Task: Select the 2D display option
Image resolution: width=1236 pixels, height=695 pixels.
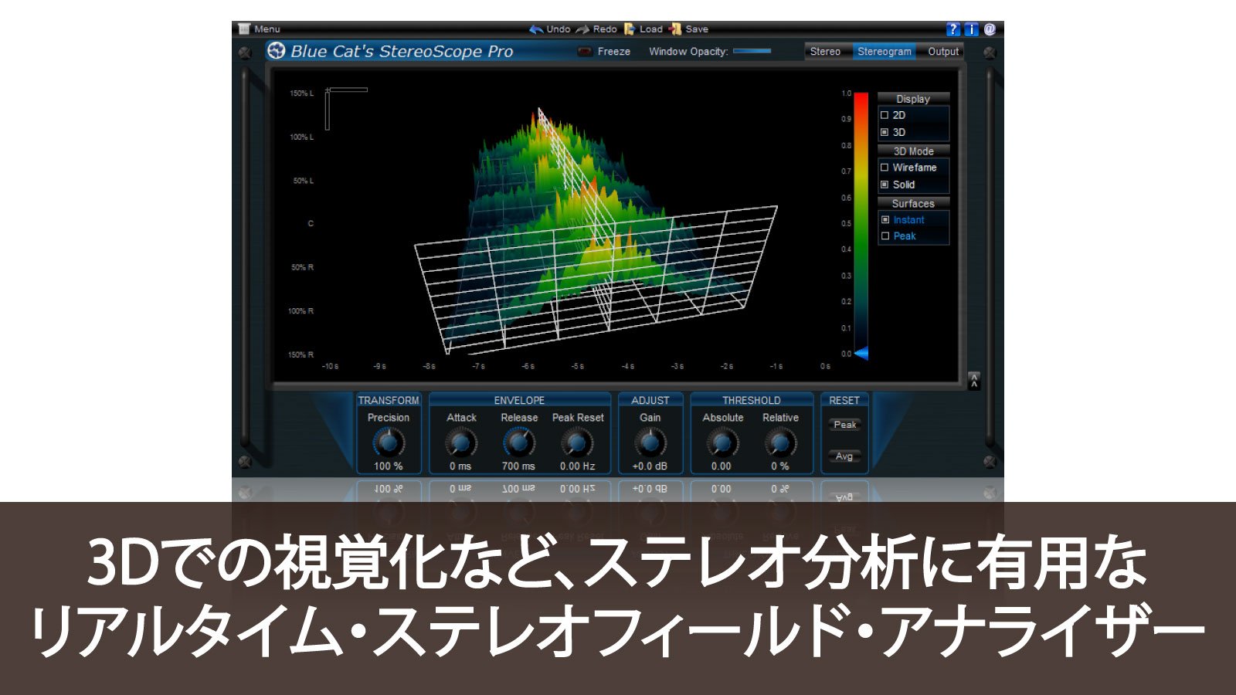Action: click(x=885, y=115)
